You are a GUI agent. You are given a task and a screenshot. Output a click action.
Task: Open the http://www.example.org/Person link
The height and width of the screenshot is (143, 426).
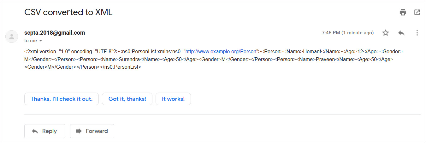click(221, 51)
